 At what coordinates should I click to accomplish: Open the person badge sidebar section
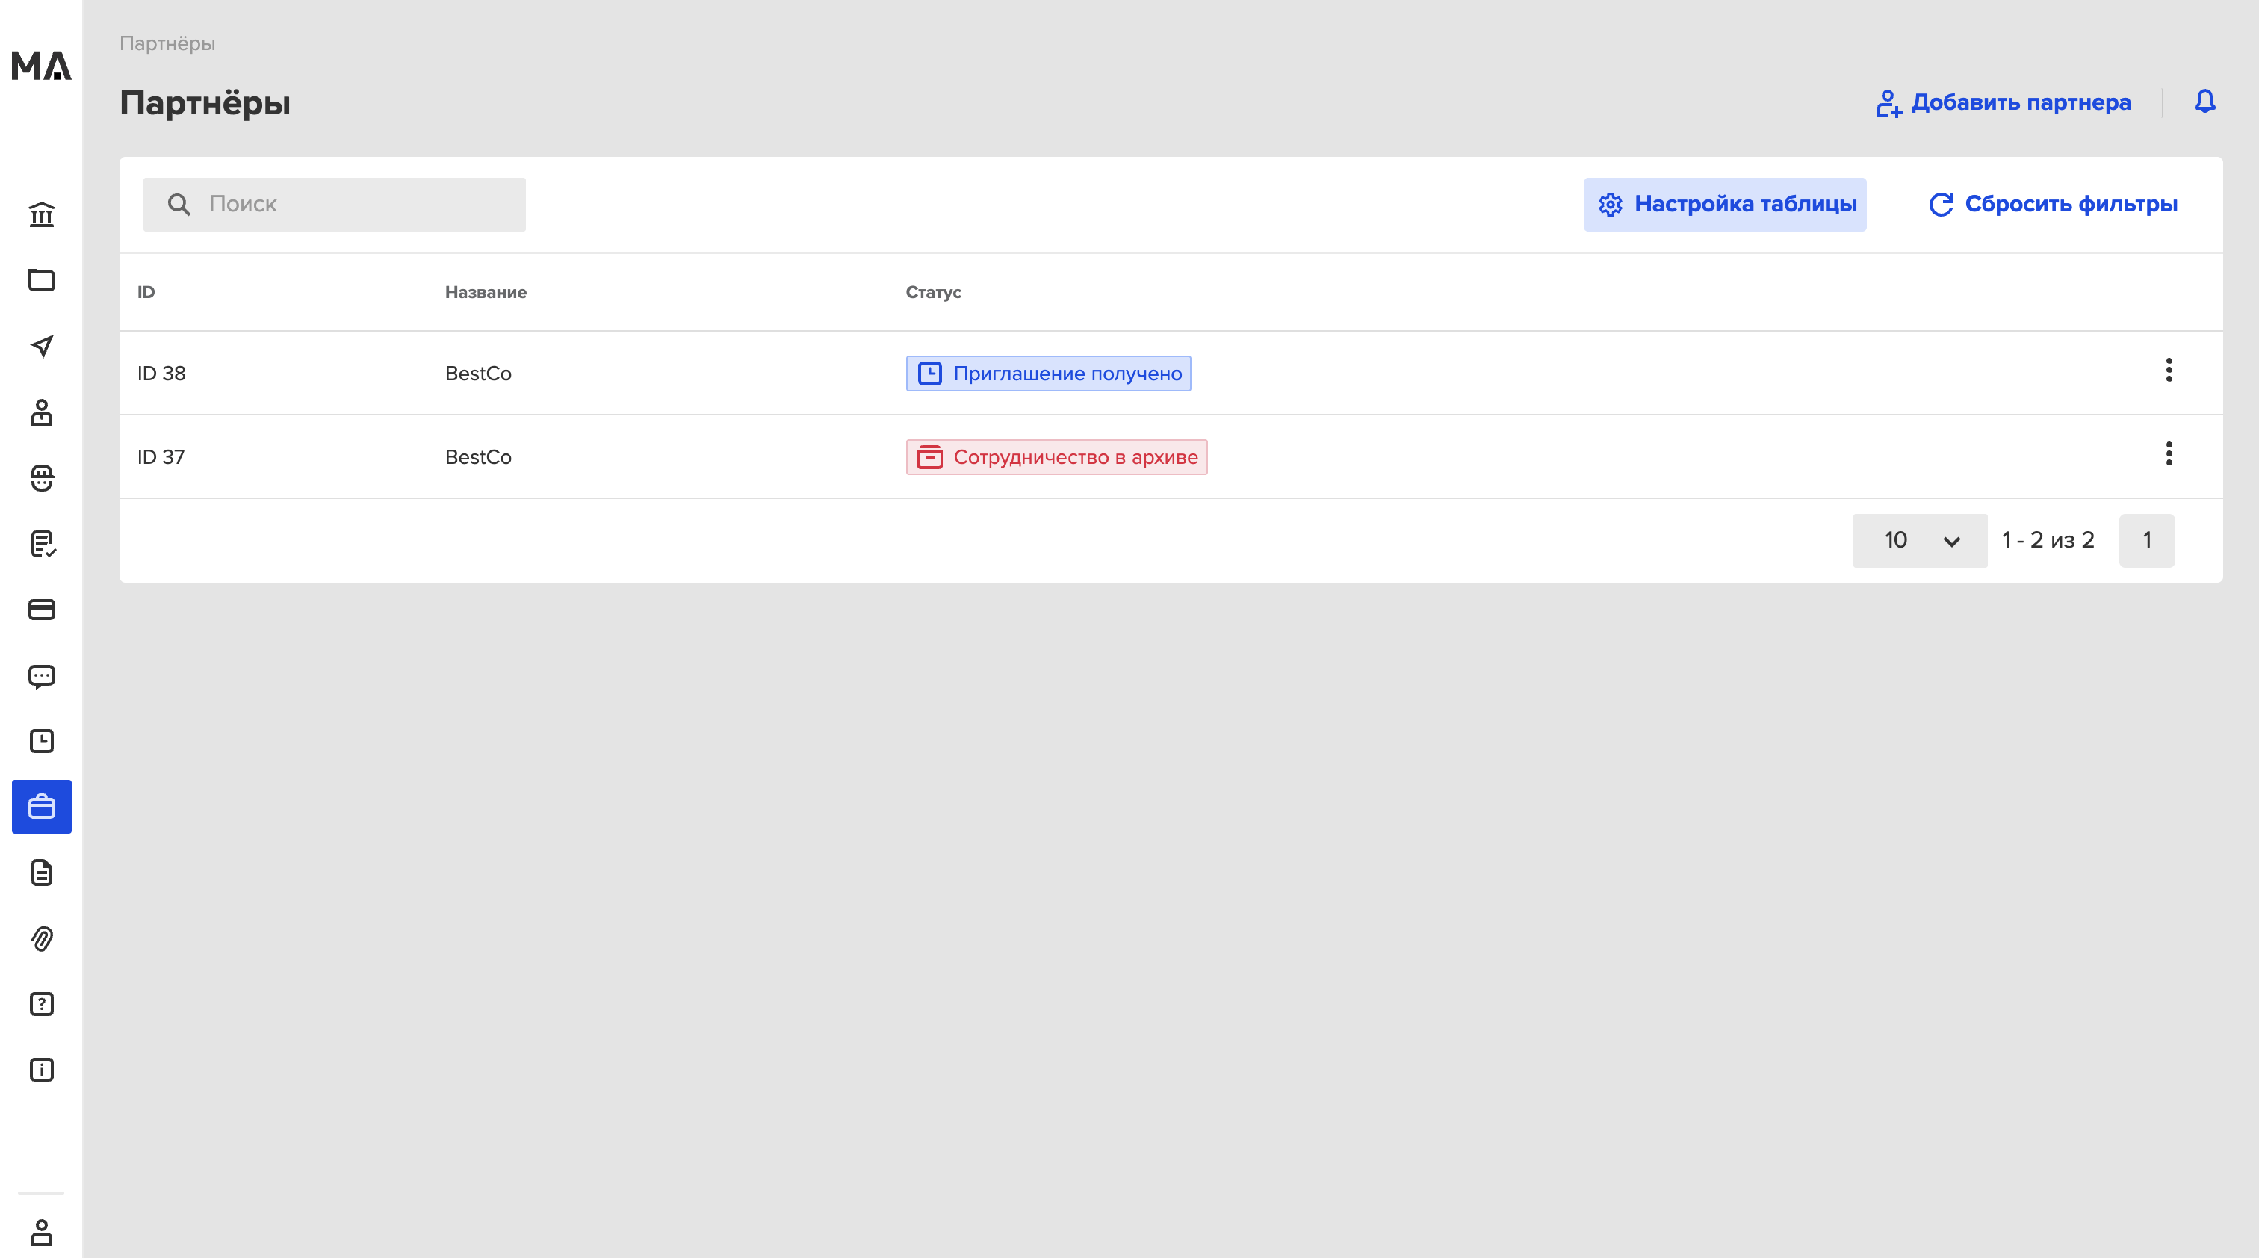[41, 412]
